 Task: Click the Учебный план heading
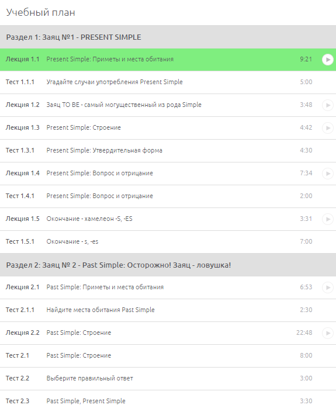tap(41, 12)
